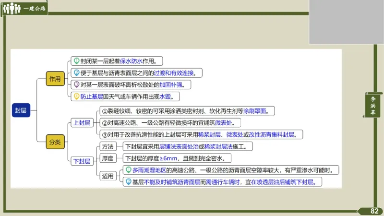Click the 封层 root node
The image size is (384, 216).
(x=21, y=110)
